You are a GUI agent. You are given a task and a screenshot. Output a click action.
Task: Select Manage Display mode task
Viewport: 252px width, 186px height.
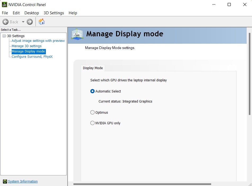pyautogui.click(x=28, y=51)
